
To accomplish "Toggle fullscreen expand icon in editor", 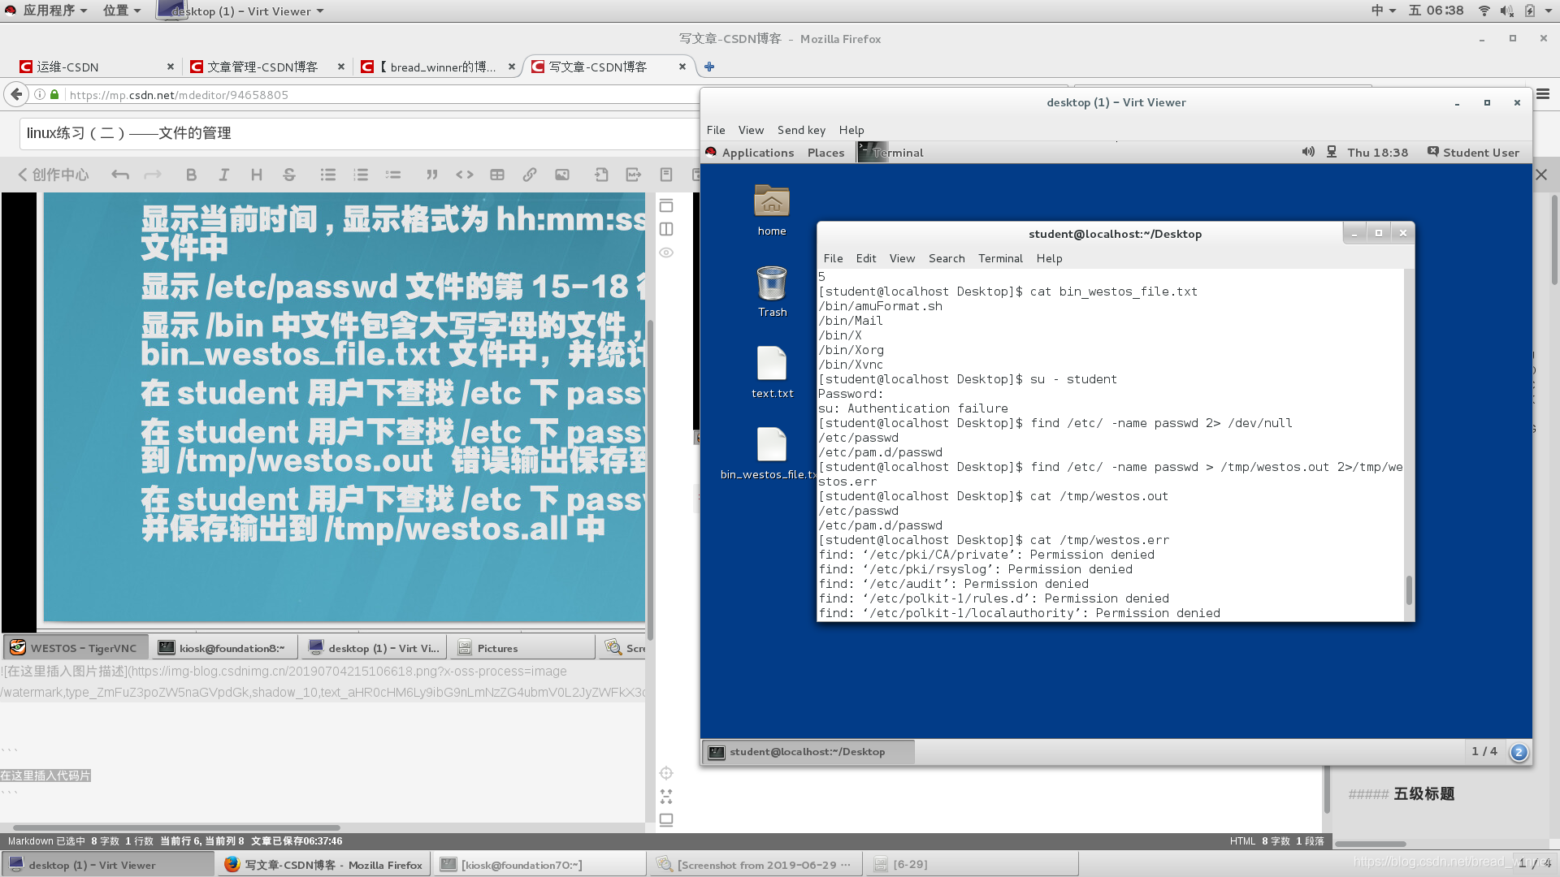I will coord(666,797).
